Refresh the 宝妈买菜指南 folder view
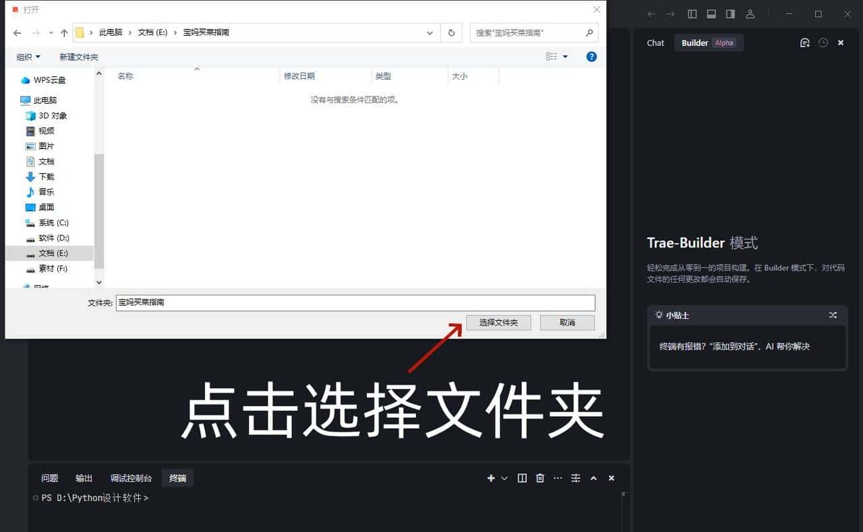 [x=451, y=32]
